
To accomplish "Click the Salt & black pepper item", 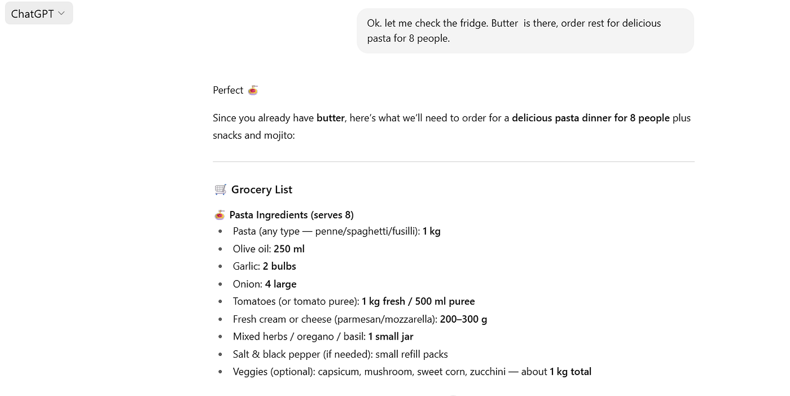I will [x=340, y=354].
